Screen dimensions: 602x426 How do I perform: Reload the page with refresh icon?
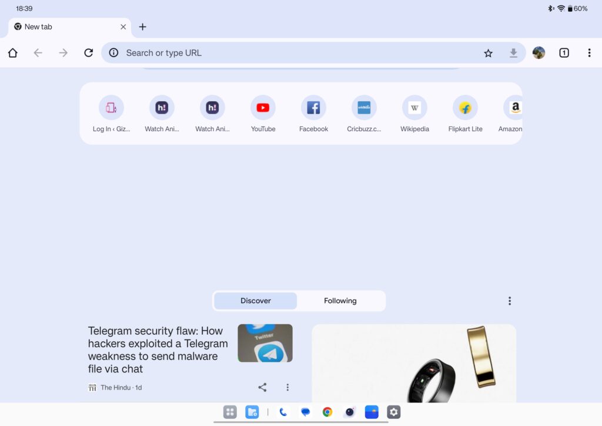click(89, 52)
